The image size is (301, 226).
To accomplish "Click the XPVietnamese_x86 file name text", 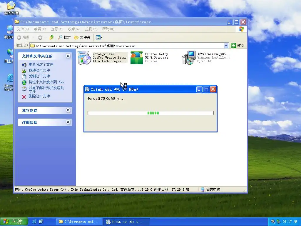I will pyautogui.click(x=214, y=54).
